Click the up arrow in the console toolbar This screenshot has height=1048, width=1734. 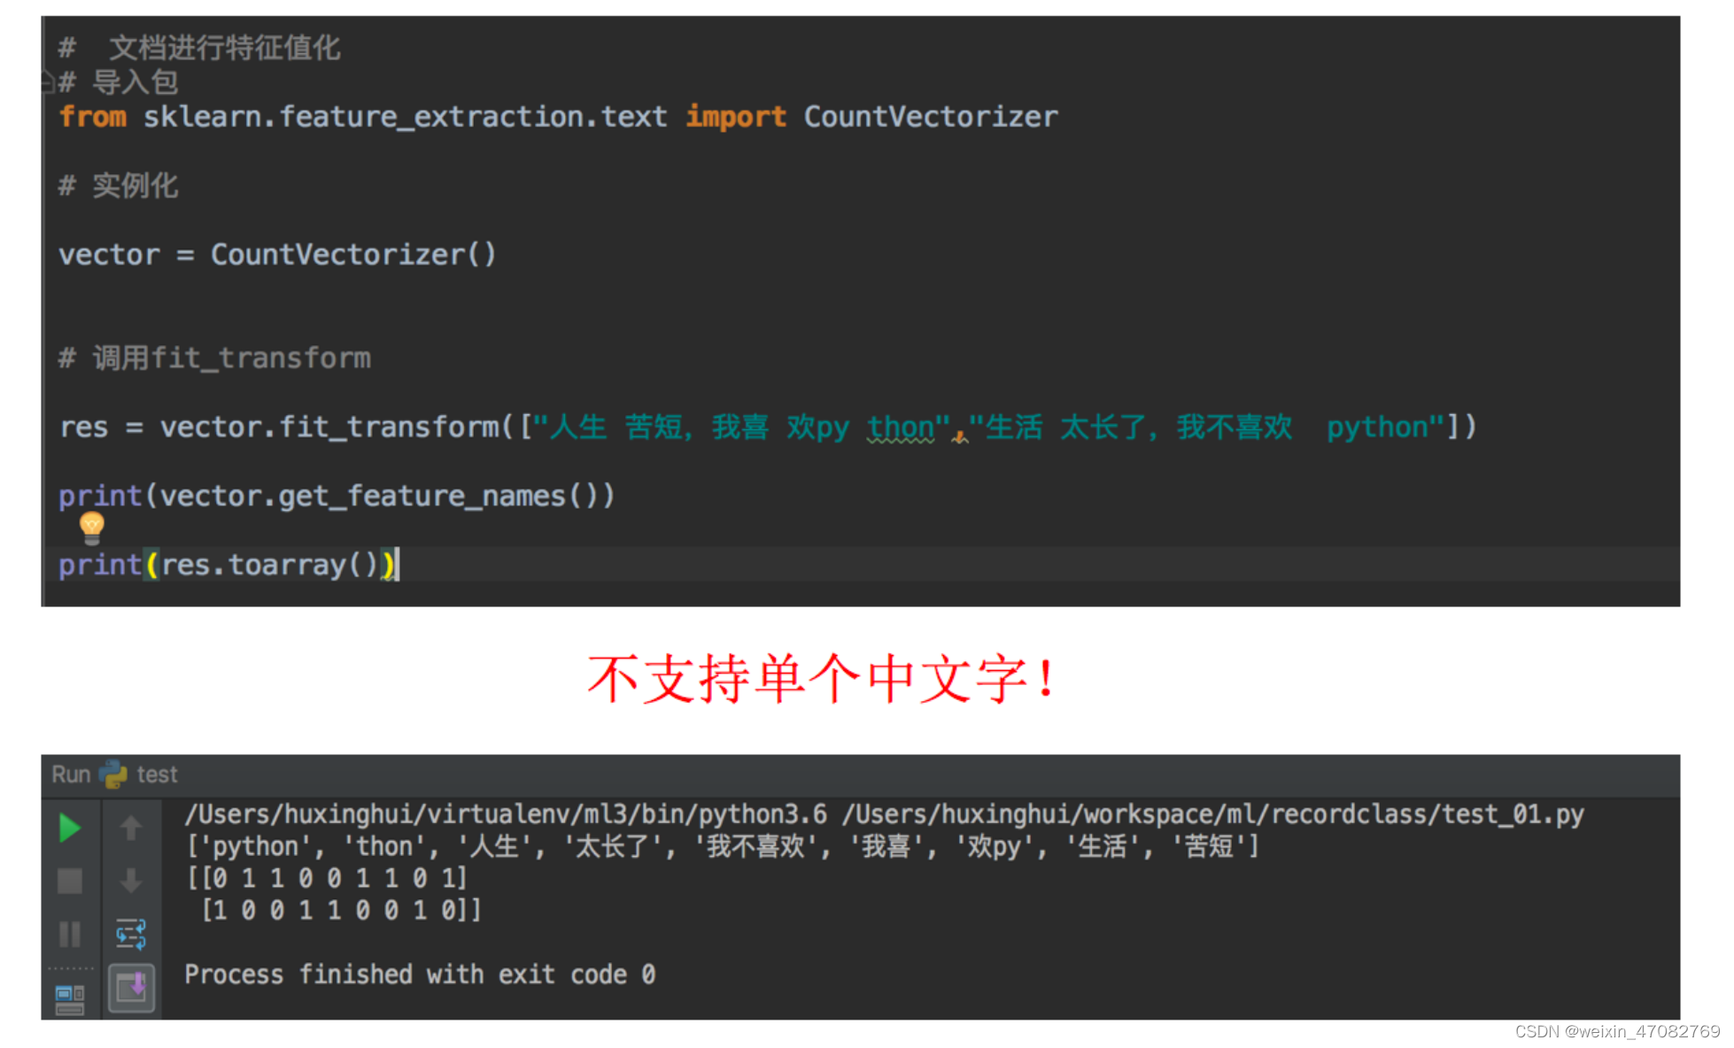click(131, 828)
